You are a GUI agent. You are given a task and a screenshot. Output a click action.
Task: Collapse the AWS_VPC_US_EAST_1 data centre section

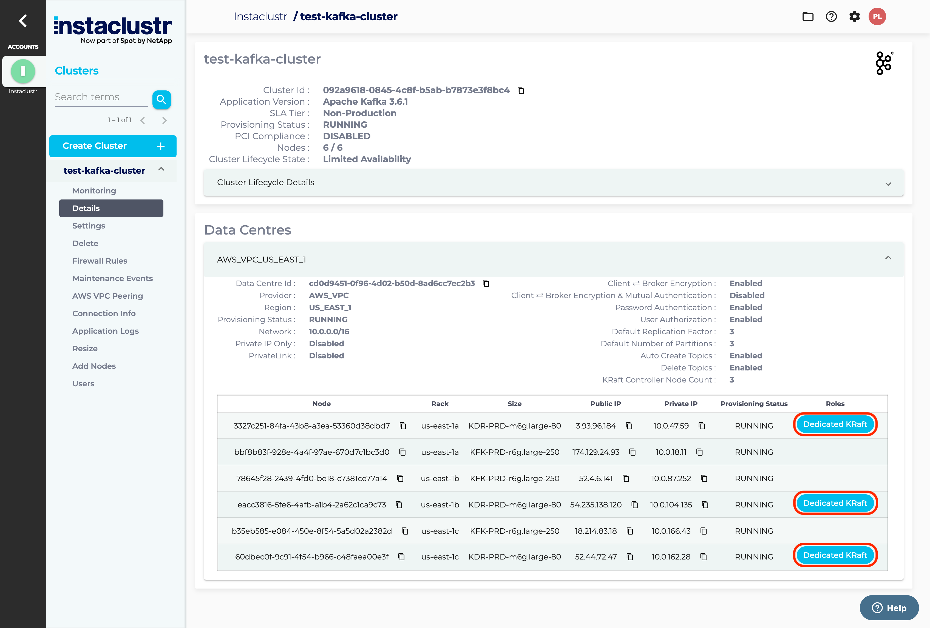click(888, 258)
